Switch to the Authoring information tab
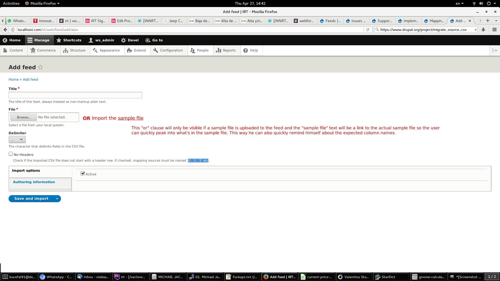500x281 pixels. (34, 182)
